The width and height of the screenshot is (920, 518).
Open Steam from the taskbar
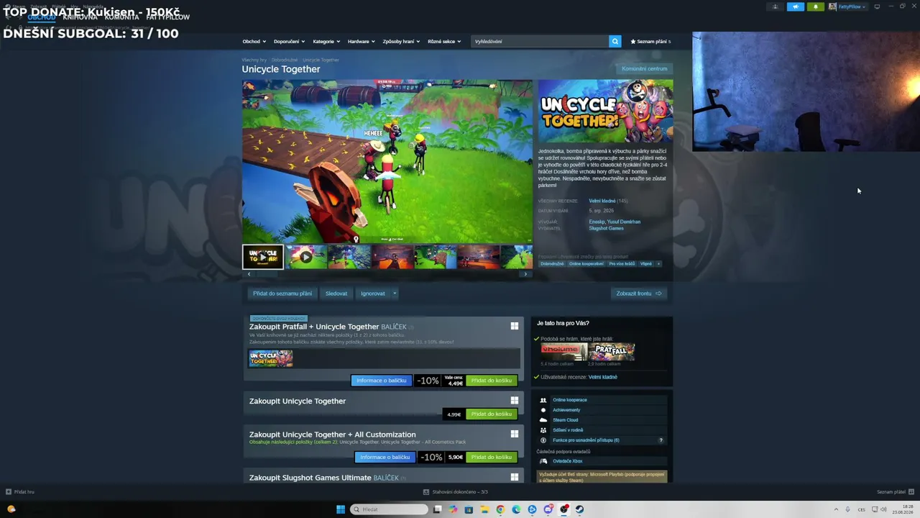tap(579, 509)
